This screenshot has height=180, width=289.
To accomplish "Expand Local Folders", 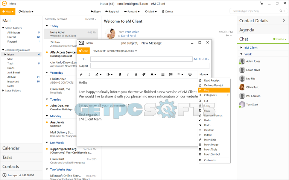I will point(3,90).
